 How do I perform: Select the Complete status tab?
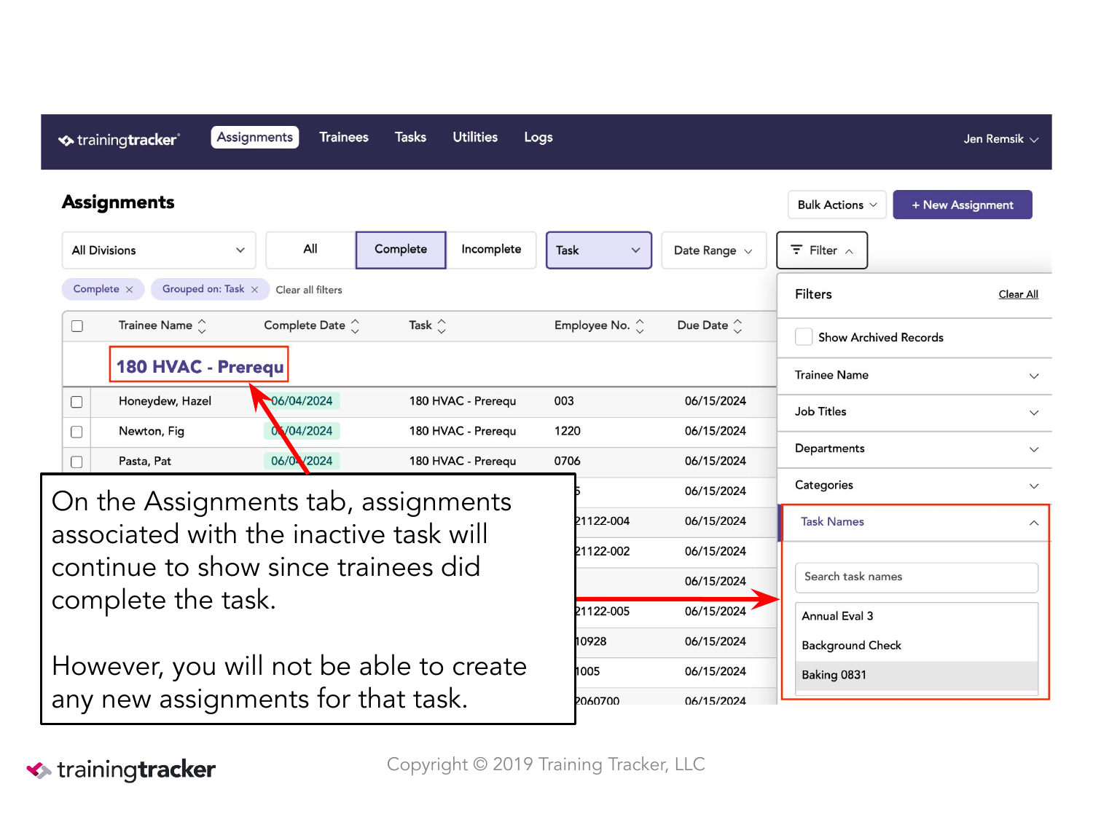[x=401, y=250]
